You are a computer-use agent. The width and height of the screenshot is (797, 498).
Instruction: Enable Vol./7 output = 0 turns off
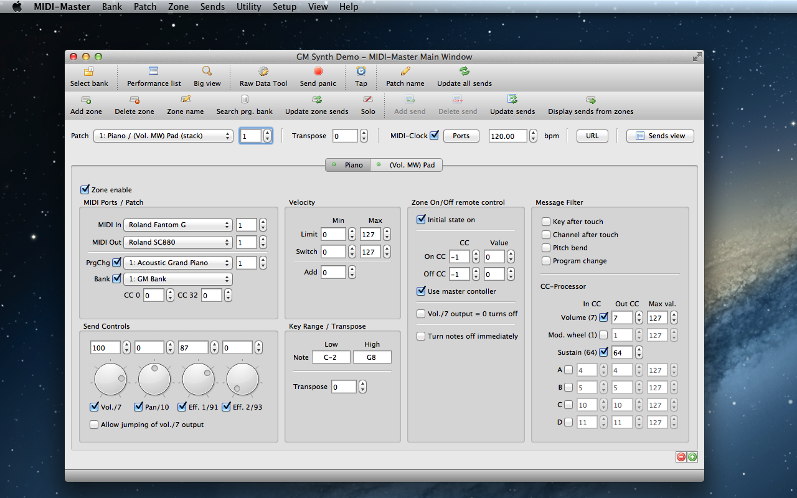[x=421, y=314]
